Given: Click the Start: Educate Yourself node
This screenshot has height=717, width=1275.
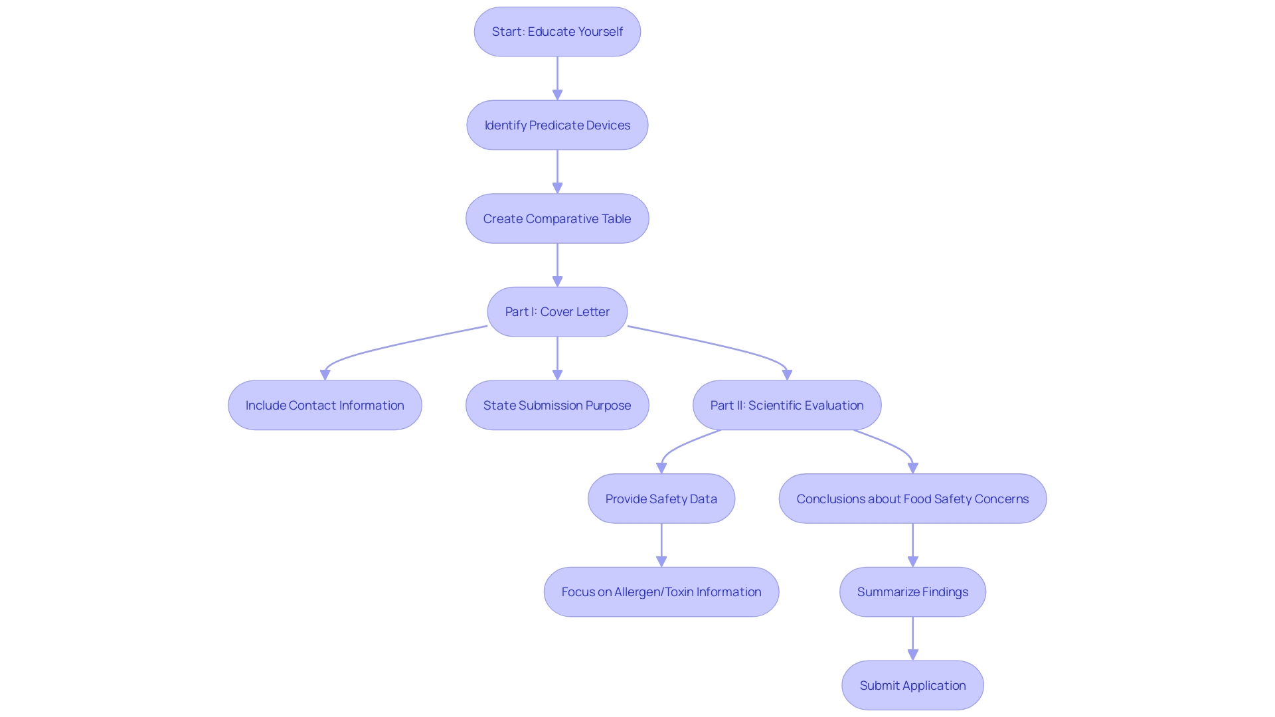Looking at the screenshot, I should [x=558, y=31].
